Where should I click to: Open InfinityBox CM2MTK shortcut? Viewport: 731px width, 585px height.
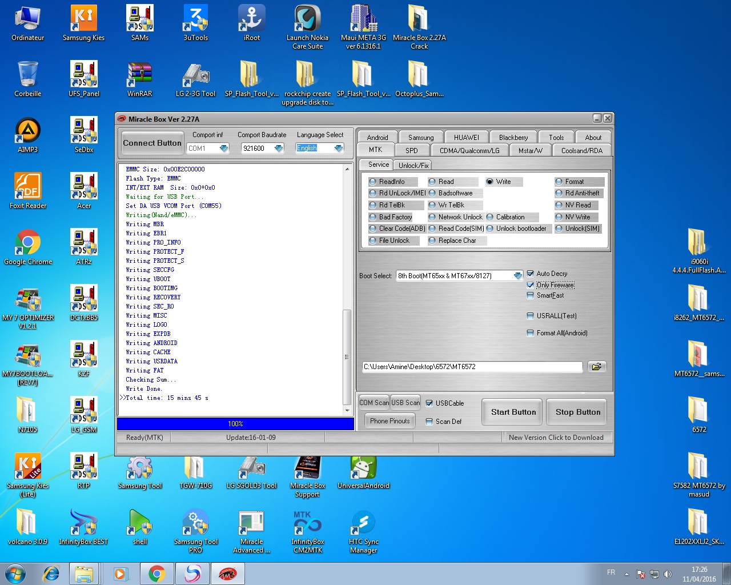pos(307,531)
